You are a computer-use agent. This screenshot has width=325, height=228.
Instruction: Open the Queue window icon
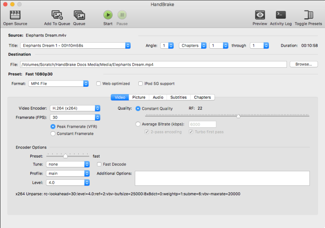click(79, 15)
